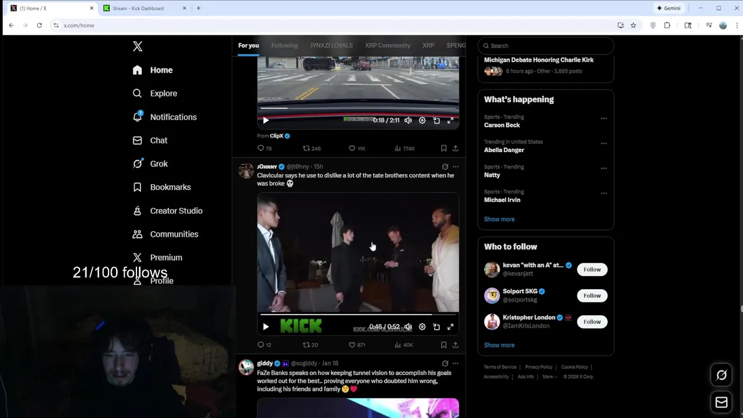The image size is (743, 418).
Task: Open Chat in the sidebar
Action: [150, 140]
